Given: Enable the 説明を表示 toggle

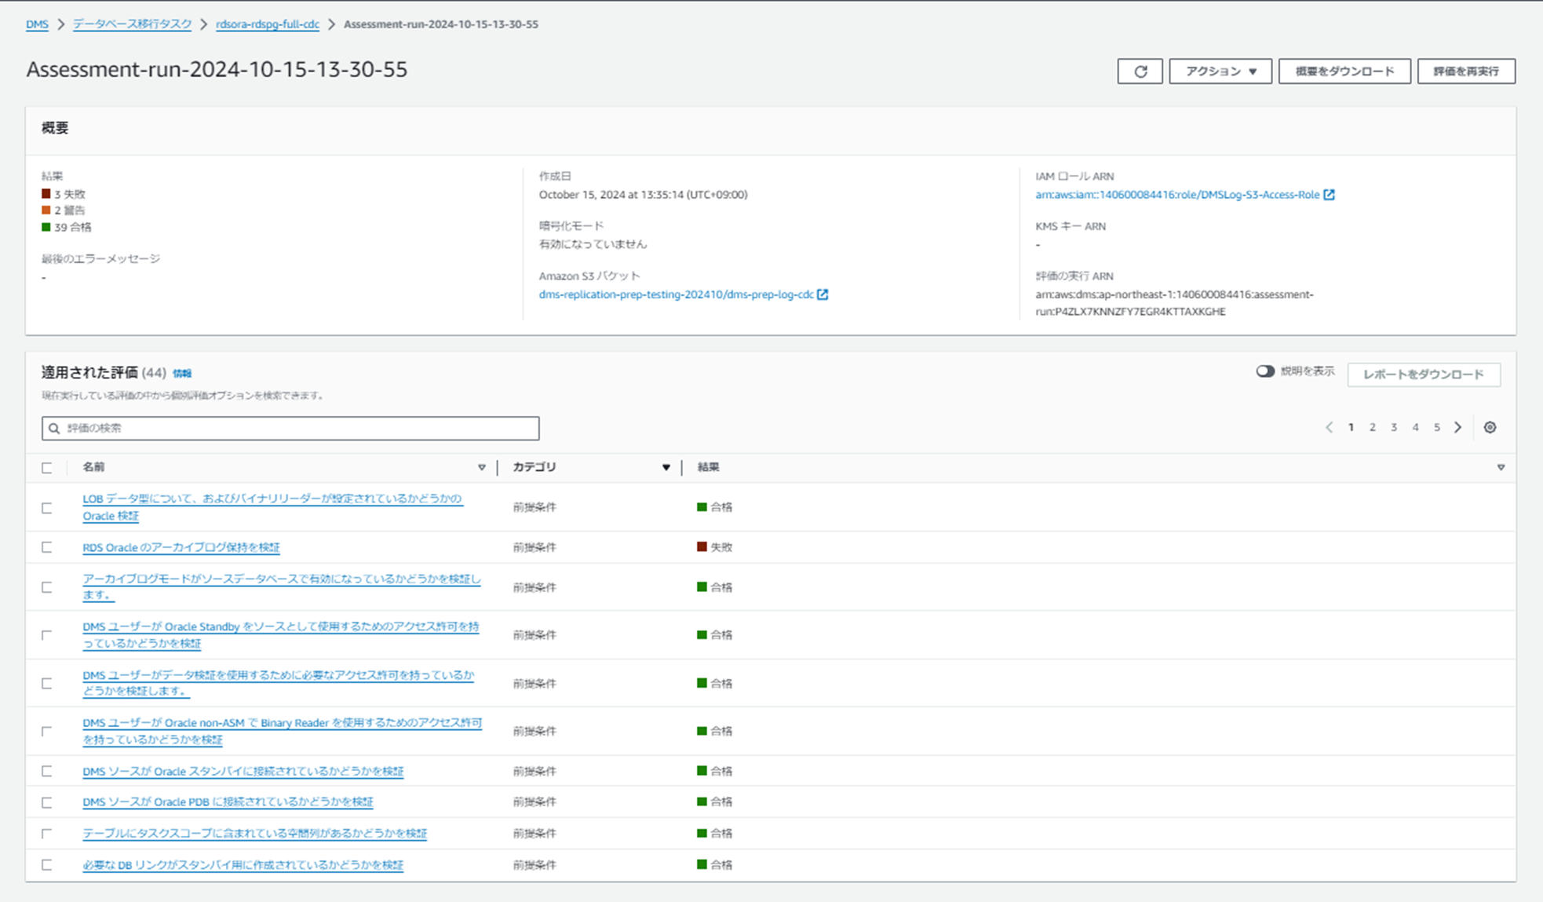Looking at the screenshot, I should pos(1264,371).
